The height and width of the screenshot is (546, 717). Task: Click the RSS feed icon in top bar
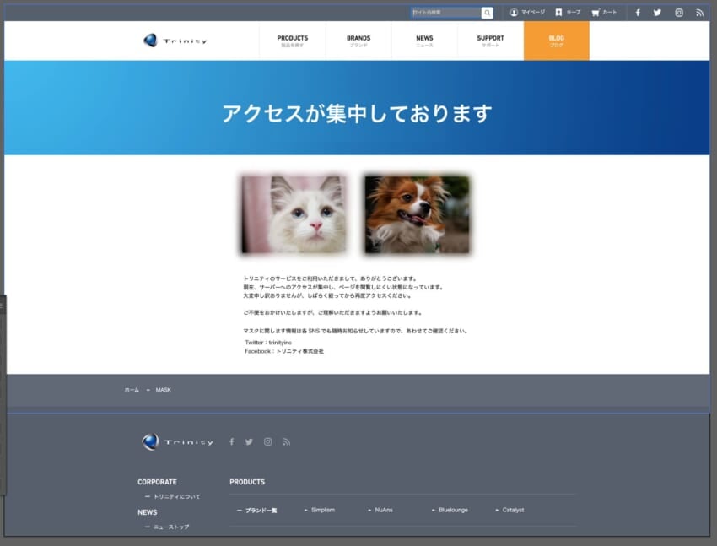coord(699,13)
